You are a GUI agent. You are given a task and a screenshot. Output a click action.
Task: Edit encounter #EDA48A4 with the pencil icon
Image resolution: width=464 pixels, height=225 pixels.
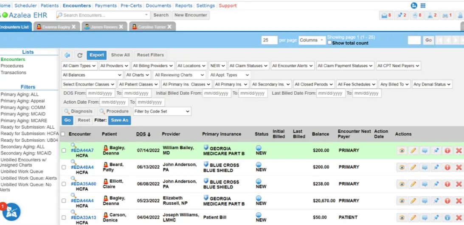413,167
